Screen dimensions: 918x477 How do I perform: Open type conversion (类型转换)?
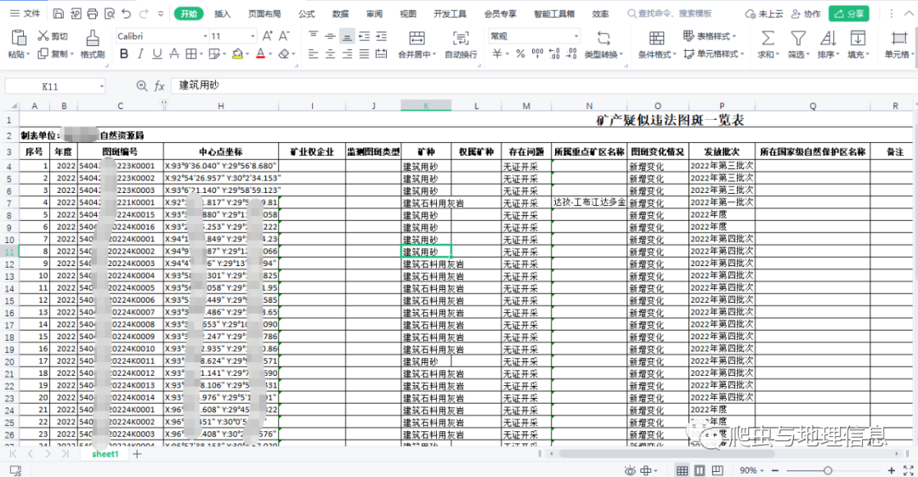pos(603,44)
